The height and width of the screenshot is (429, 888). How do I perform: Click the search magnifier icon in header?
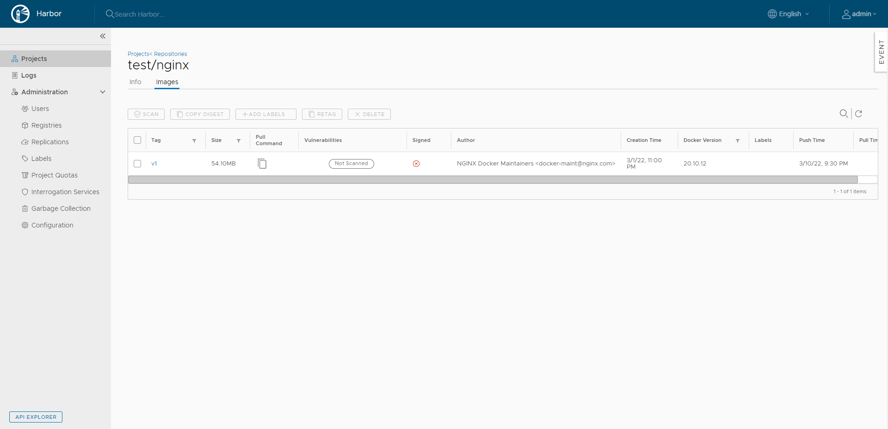(x=110, y=14)
